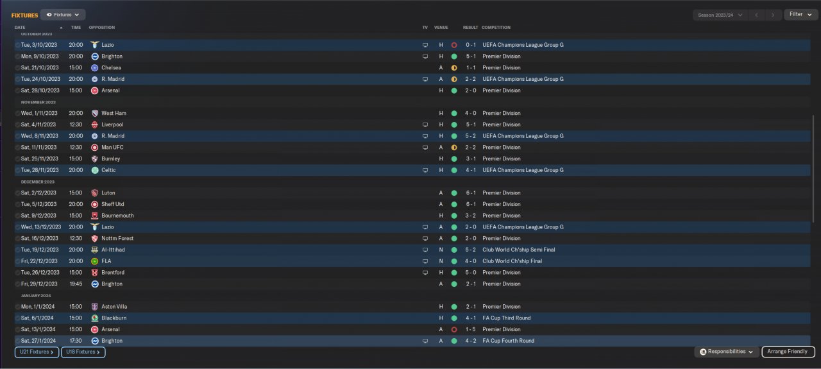Toggle the row selector for Sat, 2/12/2023
The height and width of the screenshot is (369, 821).
click(x=17, y=193)
